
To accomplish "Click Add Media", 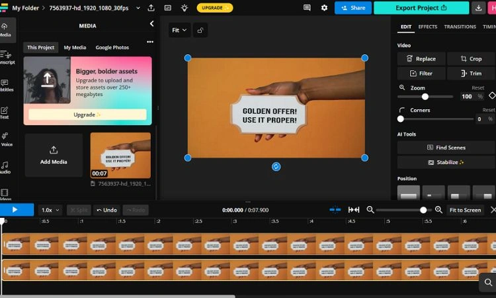I will (54, 155).
